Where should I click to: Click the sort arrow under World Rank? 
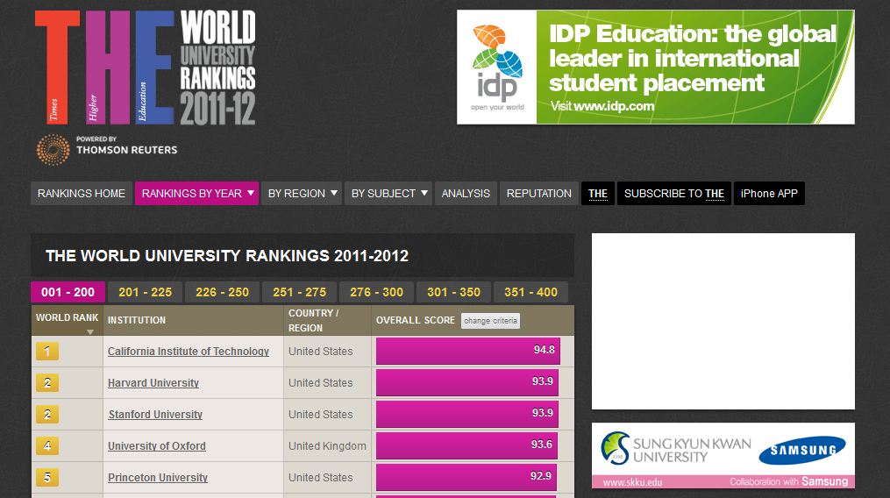click(89, 331)
